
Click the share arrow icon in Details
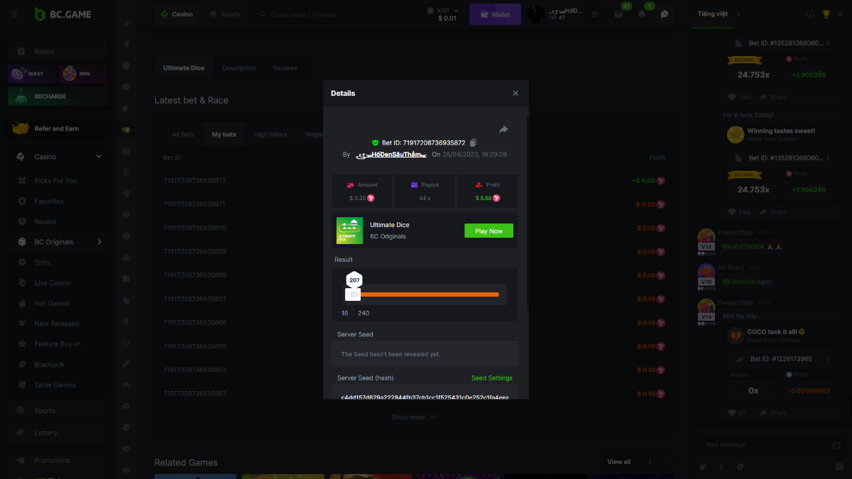(x=503, y=129)
